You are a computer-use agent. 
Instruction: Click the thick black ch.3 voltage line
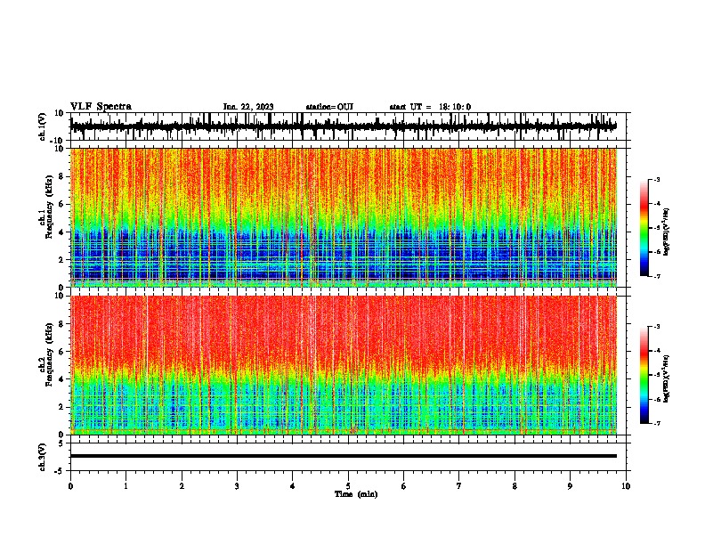pos(344,456)
